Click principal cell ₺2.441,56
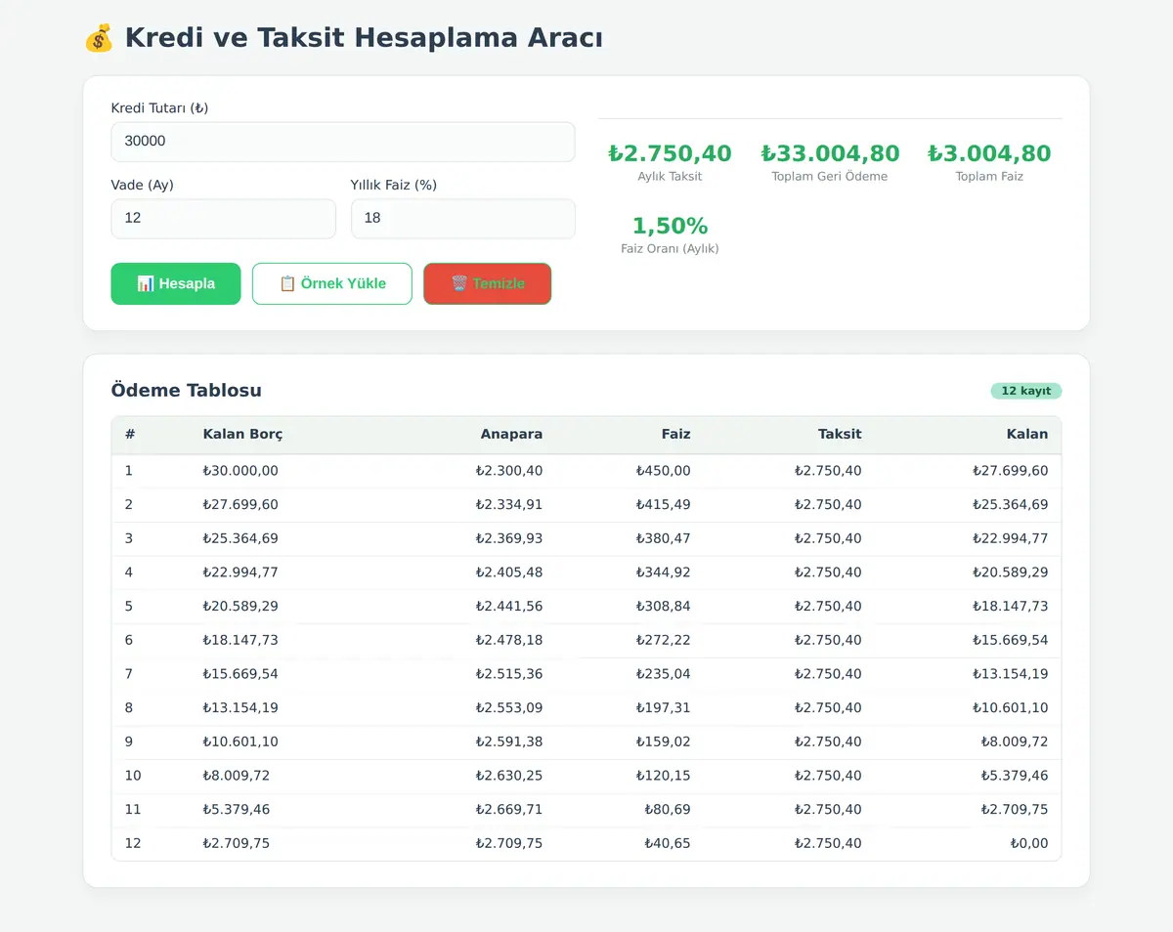 tap(509, 606)
